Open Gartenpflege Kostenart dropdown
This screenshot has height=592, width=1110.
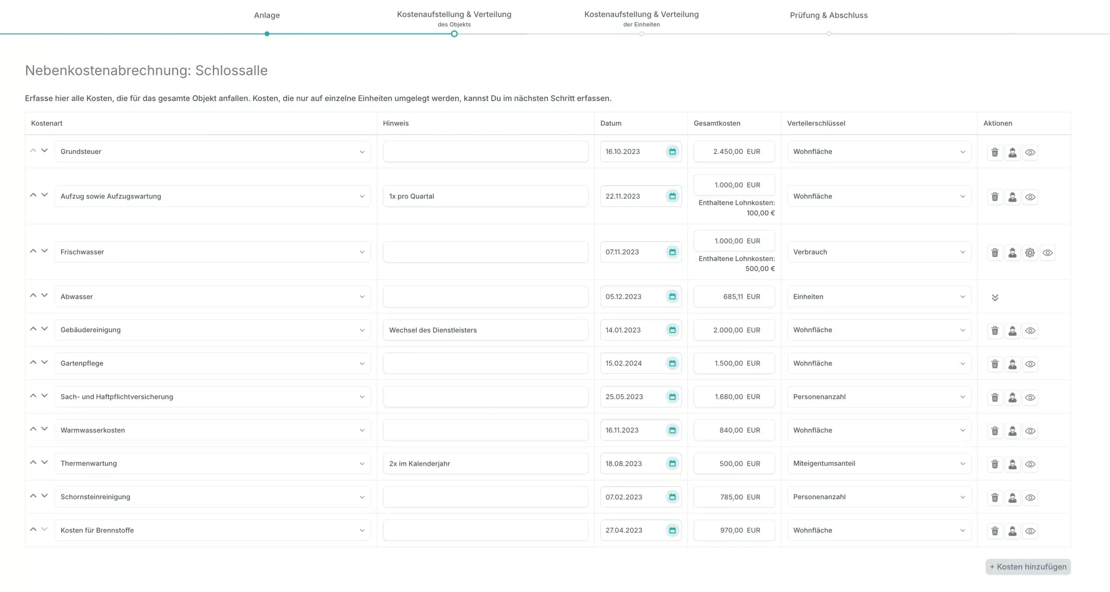pyautogui.click(x=212, y=363)
